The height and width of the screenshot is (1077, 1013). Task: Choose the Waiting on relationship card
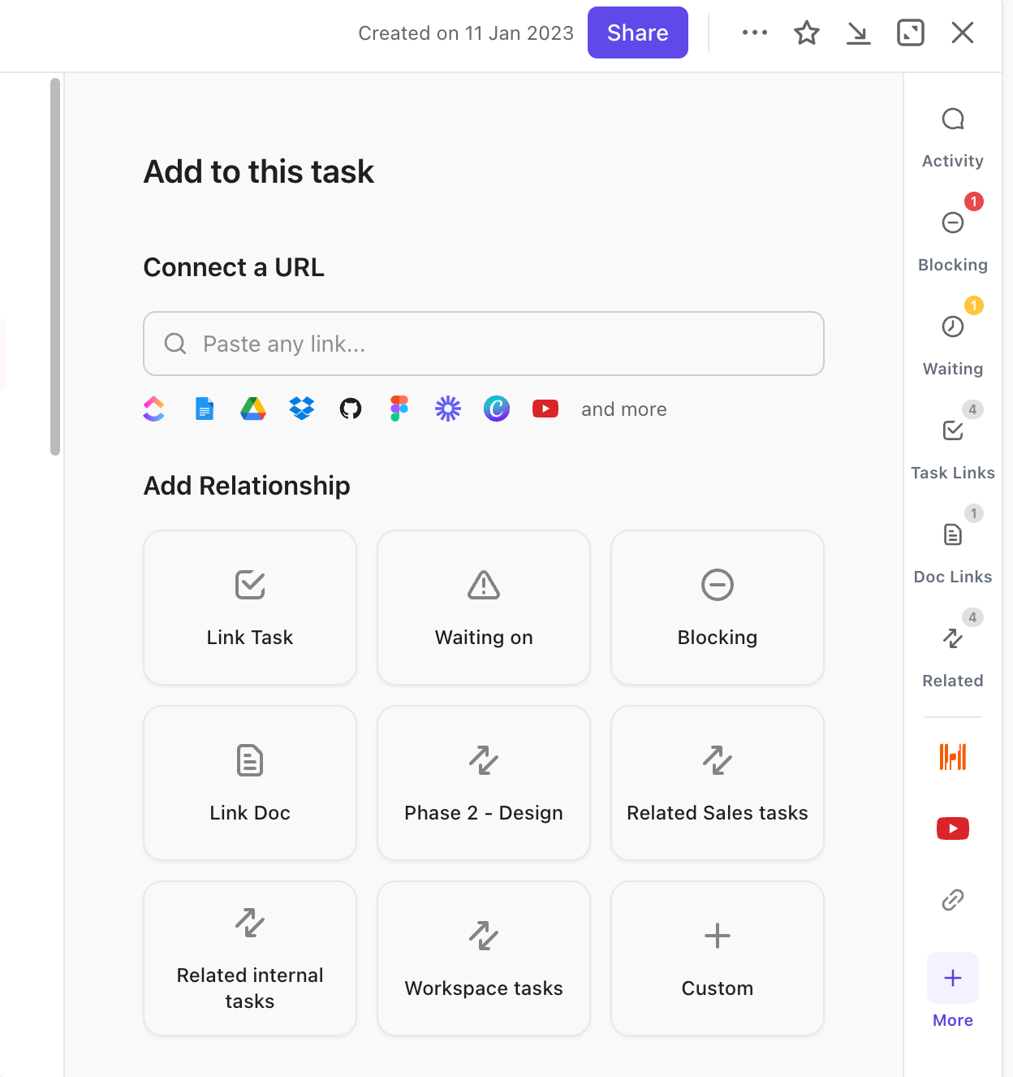click(484, 608)
